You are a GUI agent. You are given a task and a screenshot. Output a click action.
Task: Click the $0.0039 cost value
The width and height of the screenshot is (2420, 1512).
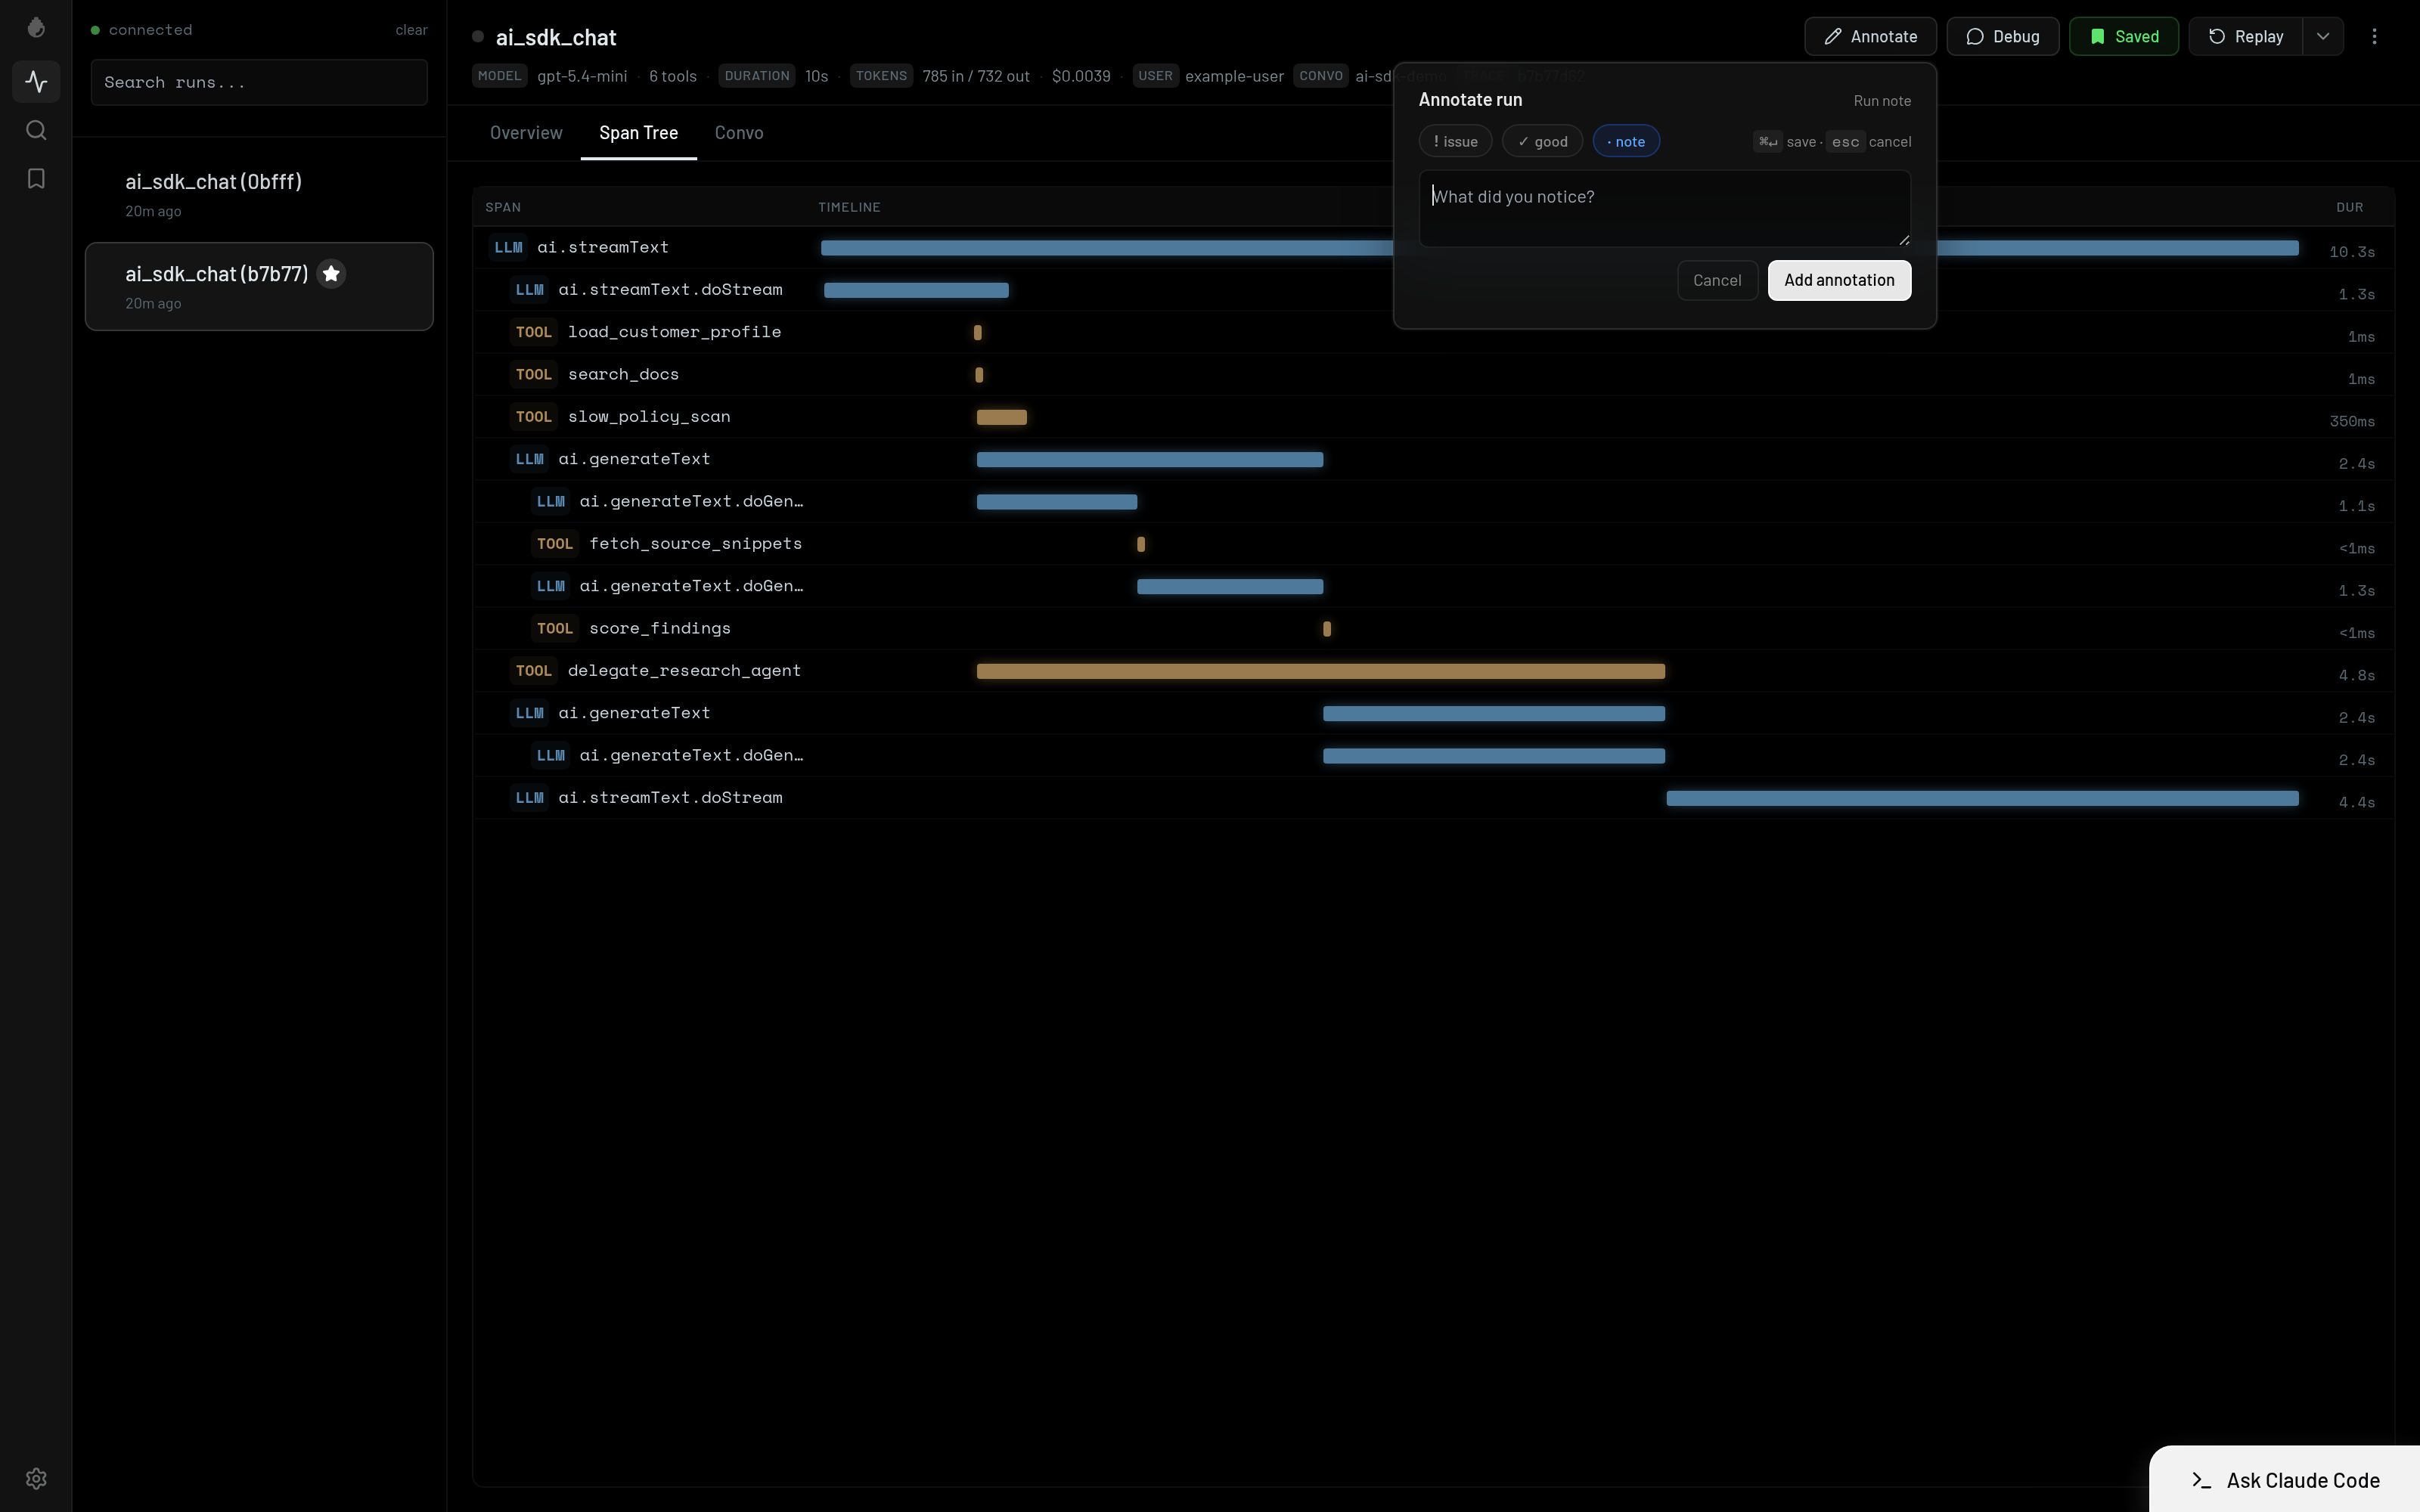tap(1081, 76)
